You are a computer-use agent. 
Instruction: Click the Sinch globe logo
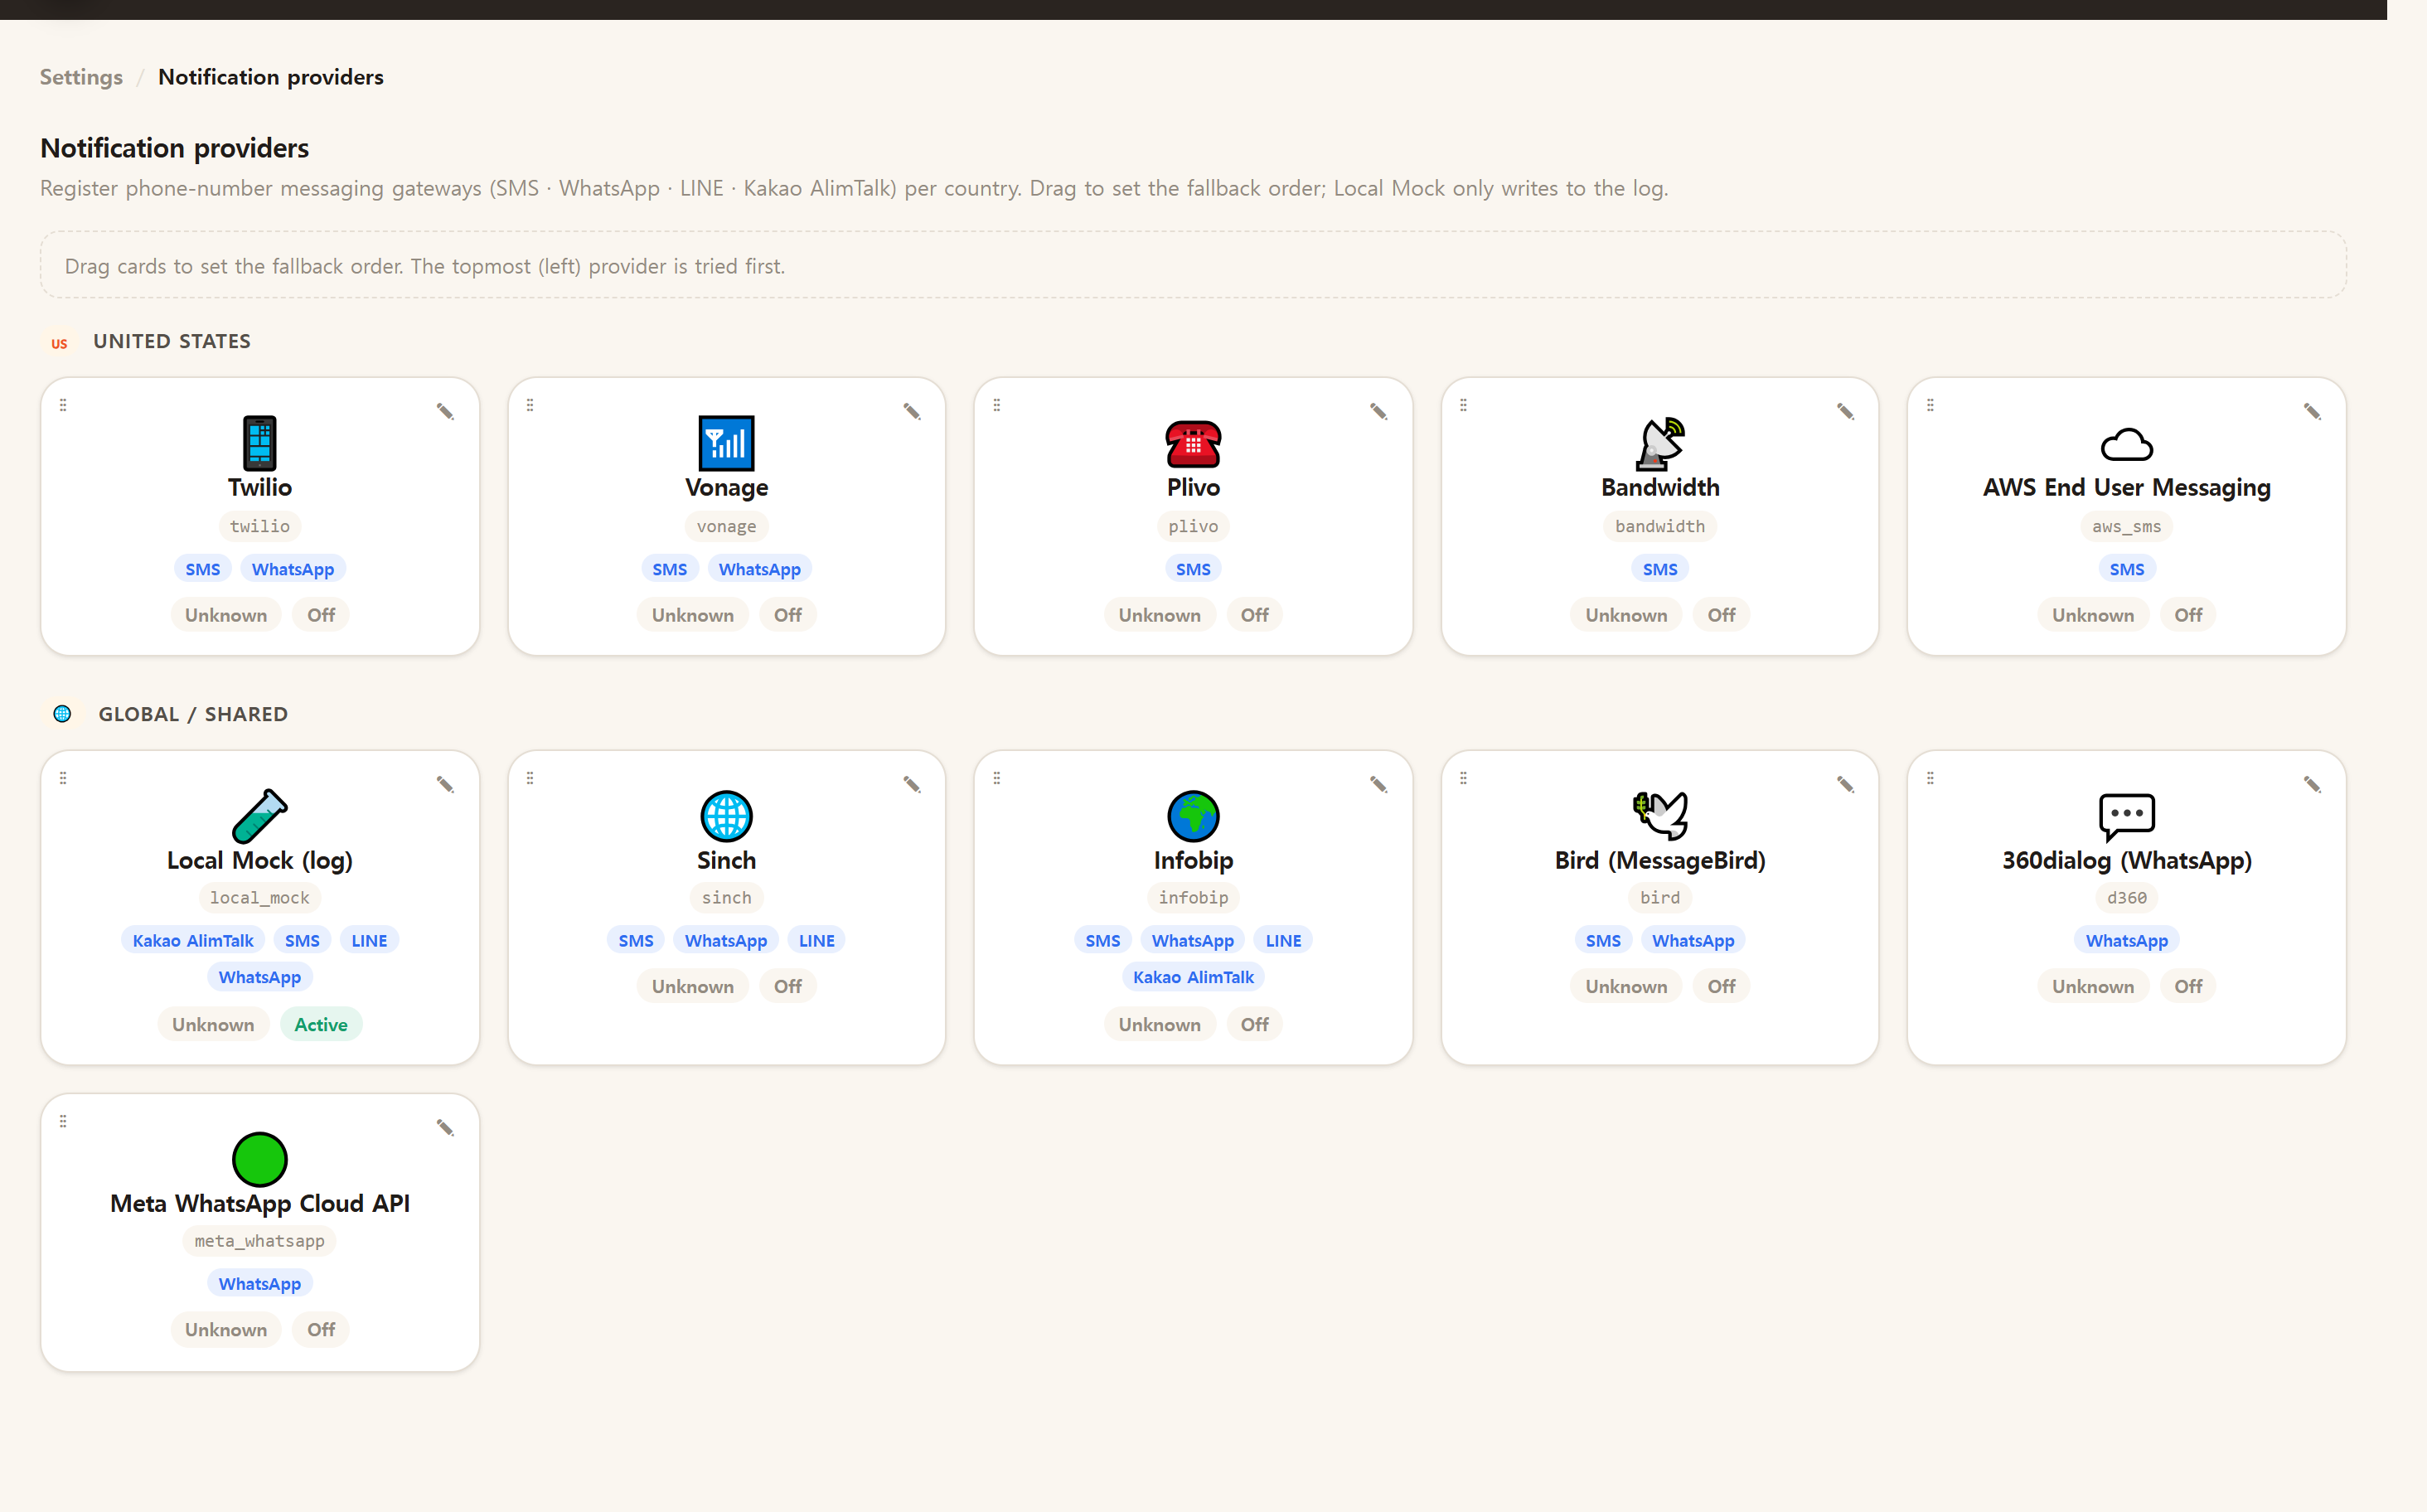727,816
